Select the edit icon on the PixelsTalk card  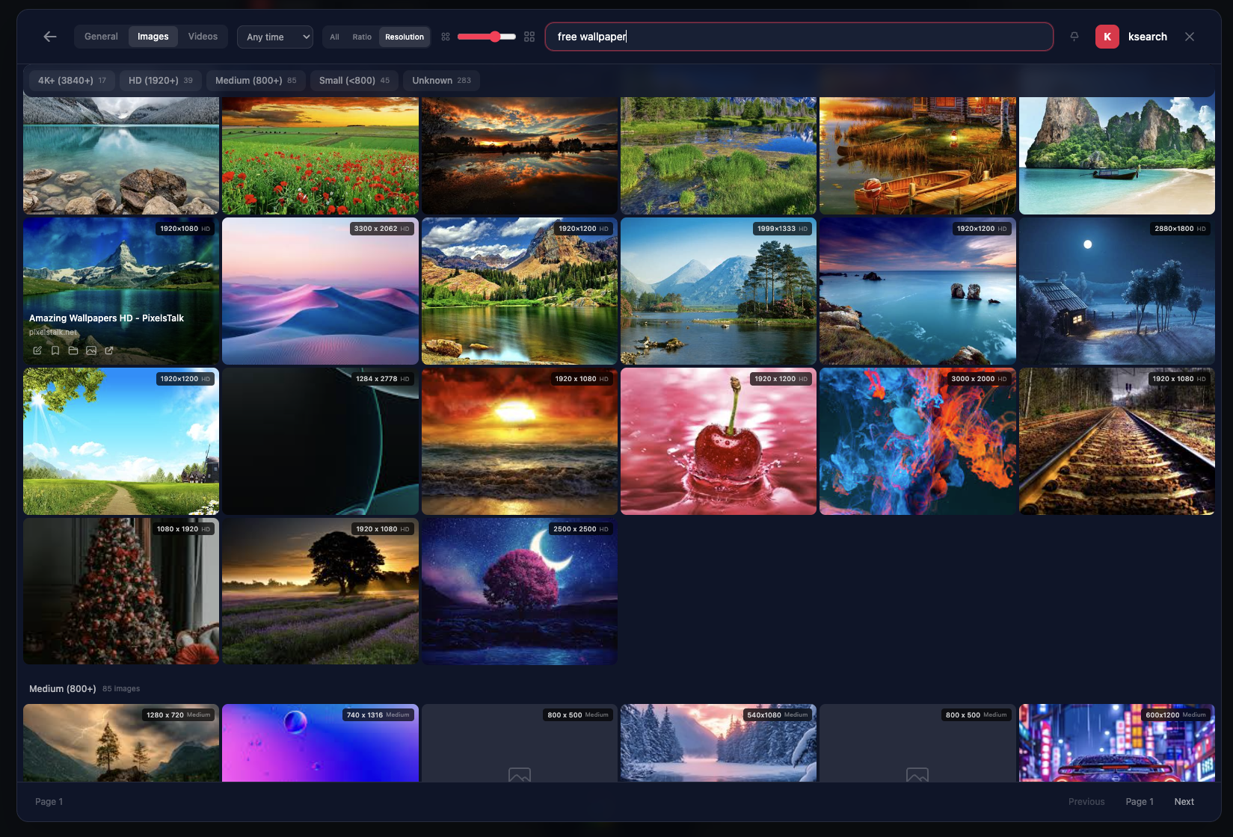pos(37,350)
